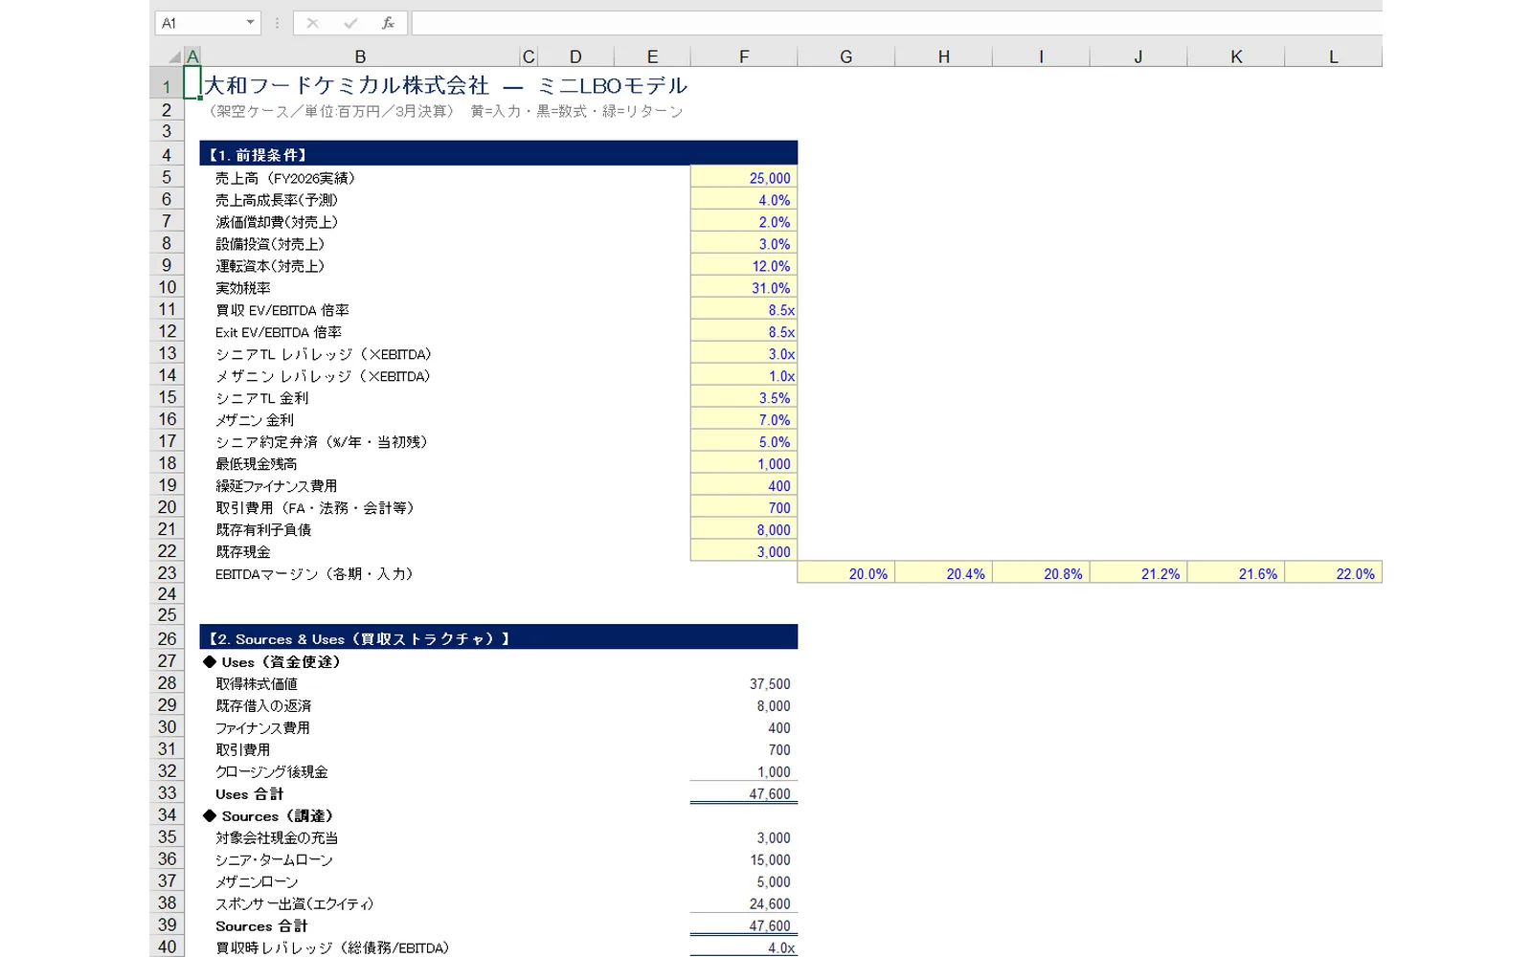
Task: Click title cell 大和フードケミカル株式会社 ミニLBOモデル
Action: click(x=446, y=86)
